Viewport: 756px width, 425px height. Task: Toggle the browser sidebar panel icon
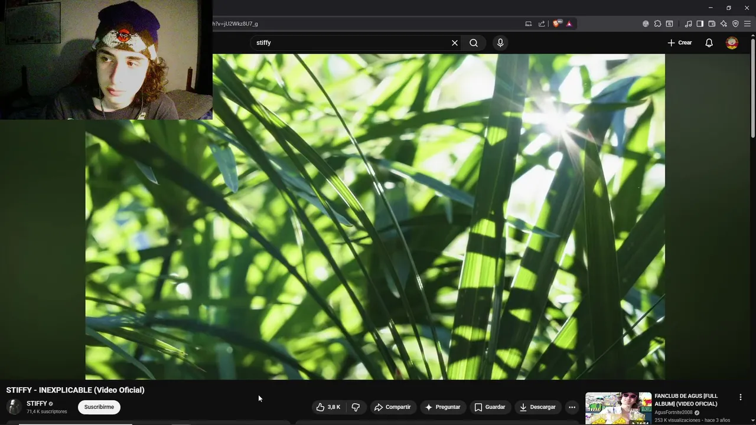click(700, 24)
